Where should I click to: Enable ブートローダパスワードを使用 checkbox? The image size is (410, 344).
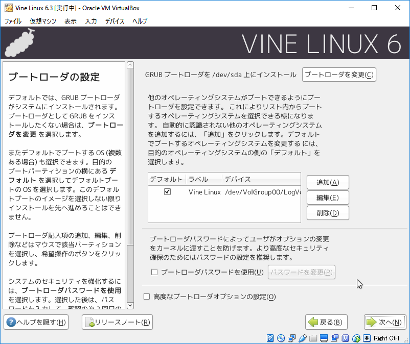[154, 273]
